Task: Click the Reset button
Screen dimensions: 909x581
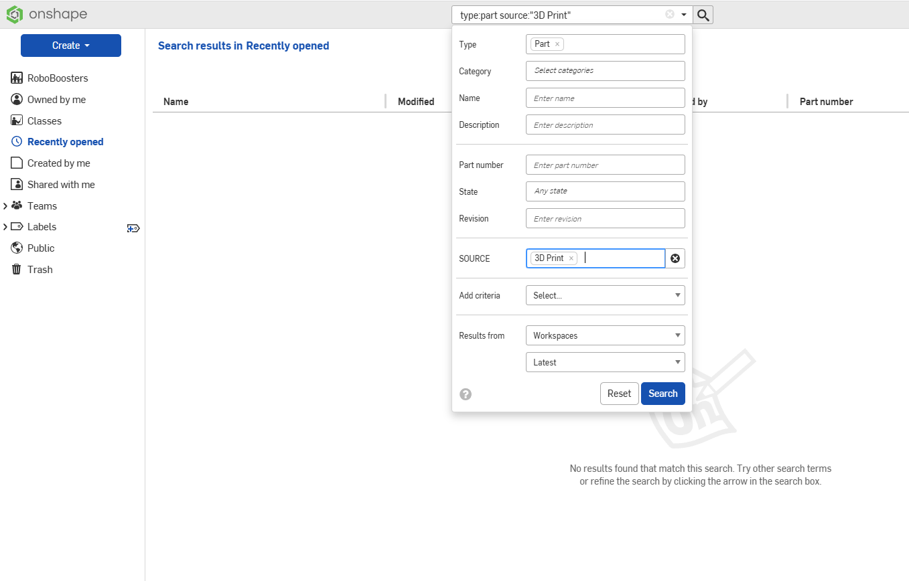Action: (x=619, y=394)
